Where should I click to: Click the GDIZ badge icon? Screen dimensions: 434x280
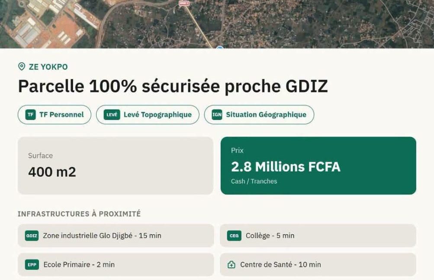tap(32, 236)
